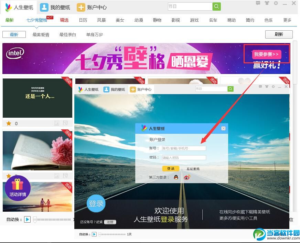Open the 还是一个人 wallpaper thumbnail

pos(37,98)
